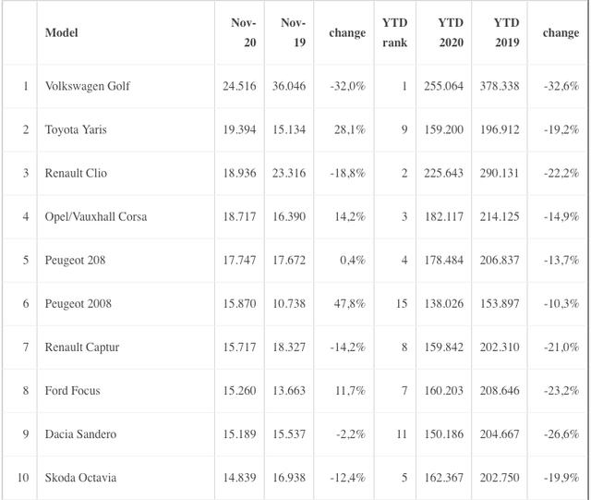Image resolution: width=591 pixels, height=500 pixels.
Task: Select the Dacia Sandero model cell
Action: pyautogui.click(x=80, y=433)
